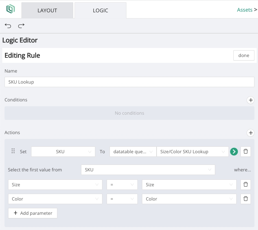
Task: Open the Set SKU field dropdown
Action: [x=63, y=152]
